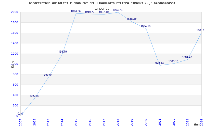Click the 1993.76 peak value label

tap(117, 10)
